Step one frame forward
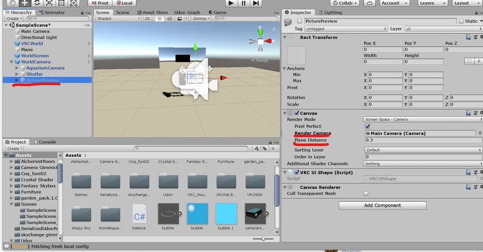 pyautogui.click(x=256, y=3)
